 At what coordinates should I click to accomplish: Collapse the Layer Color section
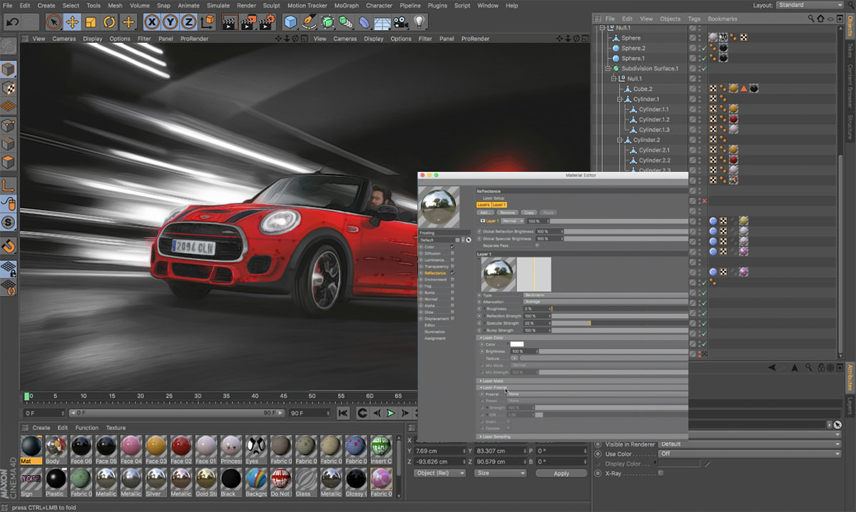582,337
